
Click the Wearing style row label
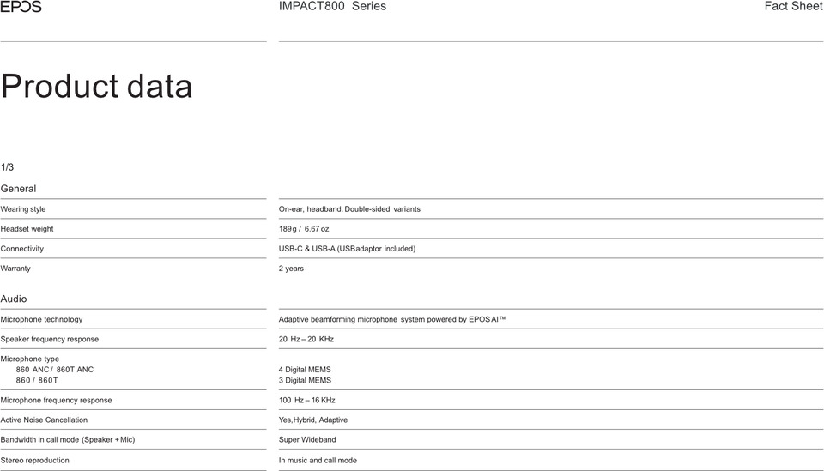click(x=23, y=209)
